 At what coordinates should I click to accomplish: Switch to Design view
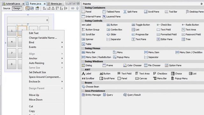point(17,8)
